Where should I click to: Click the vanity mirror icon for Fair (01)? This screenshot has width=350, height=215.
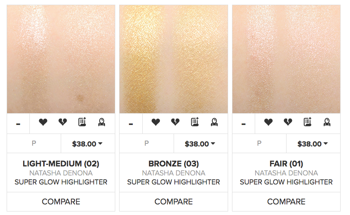pyautogui.click(x=327, y=123)
